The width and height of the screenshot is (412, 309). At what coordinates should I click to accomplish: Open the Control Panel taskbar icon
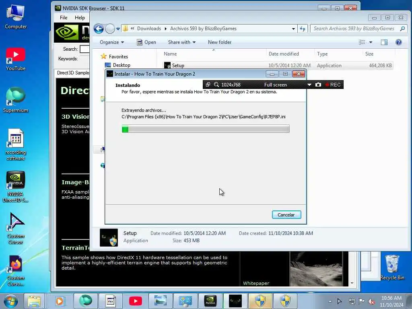coord(185,301)
